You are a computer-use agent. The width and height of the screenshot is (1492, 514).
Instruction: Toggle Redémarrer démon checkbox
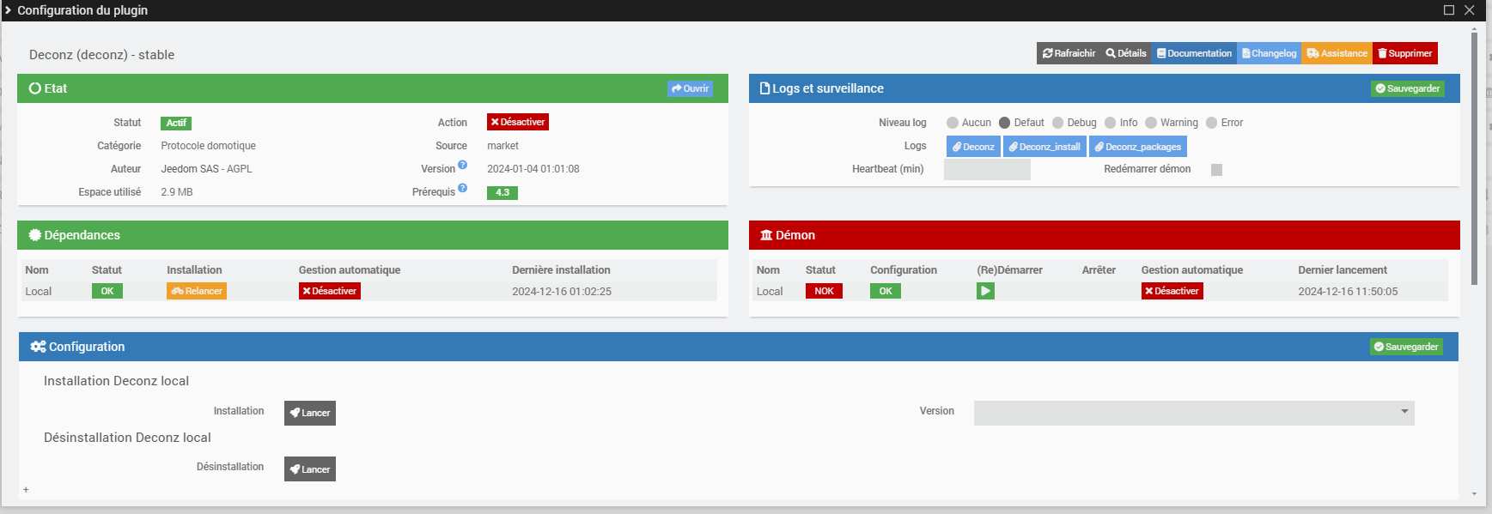click(1216, 170)
